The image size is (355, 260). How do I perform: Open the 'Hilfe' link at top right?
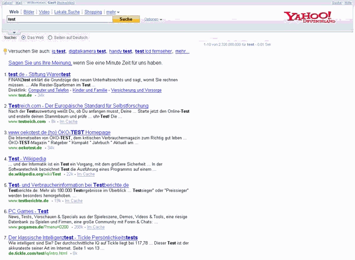click(x=348, y=3)
